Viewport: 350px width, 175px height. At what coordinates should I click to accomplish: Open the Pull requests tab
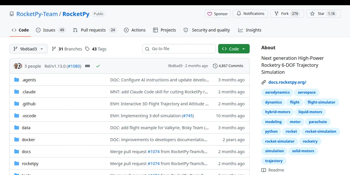95,30
